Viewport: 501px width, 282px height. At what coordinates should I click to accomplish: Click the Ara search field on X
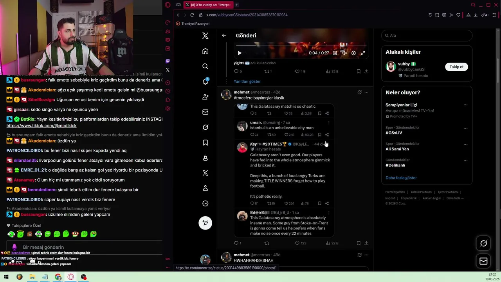[x=427, y=35]
